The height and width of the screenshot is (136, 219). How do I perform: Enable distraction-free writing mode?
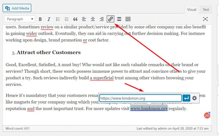(205, 19)
